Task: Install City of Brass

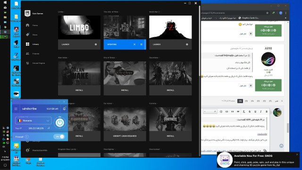Action: [x=125, y=90]
